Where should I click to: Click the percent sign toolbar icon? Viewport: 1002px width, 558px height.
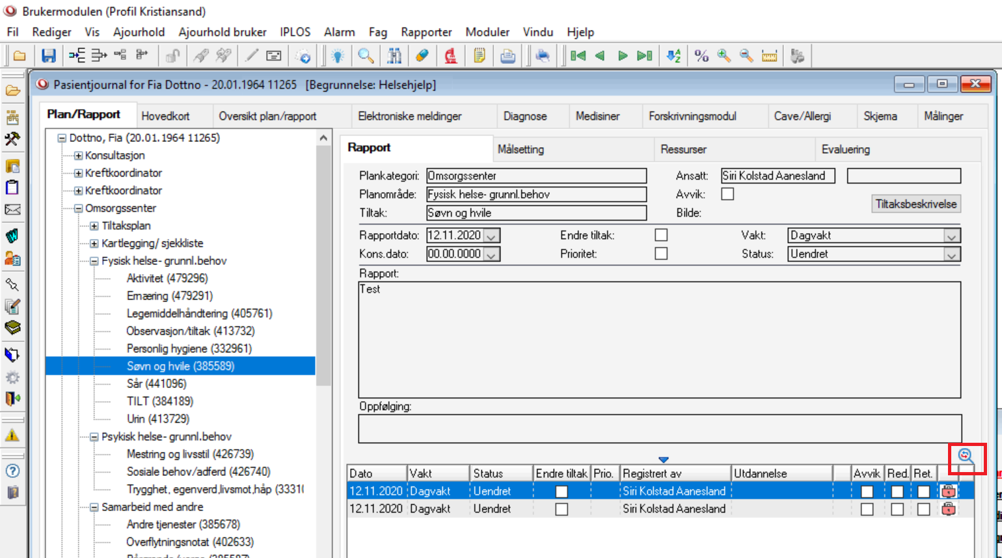(701, 56)
